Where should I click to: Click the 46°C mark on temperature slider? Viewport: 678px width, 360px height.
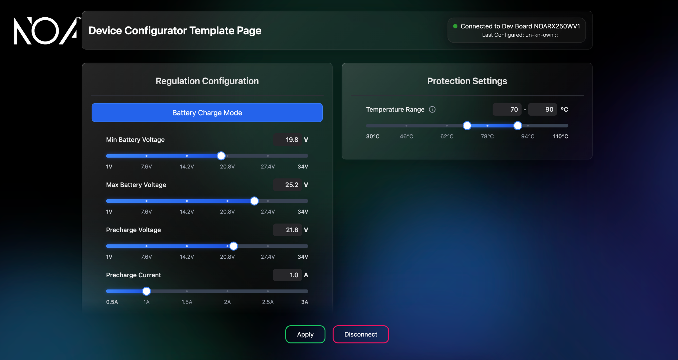coord(406,126)
